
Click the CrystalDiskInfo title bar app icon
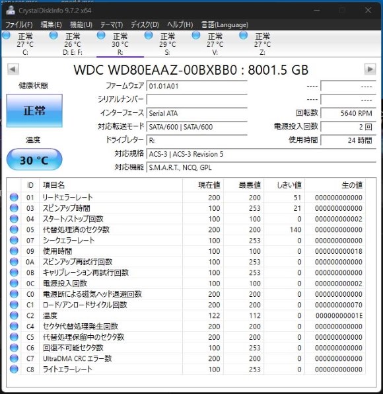click(x=11, y=11)
